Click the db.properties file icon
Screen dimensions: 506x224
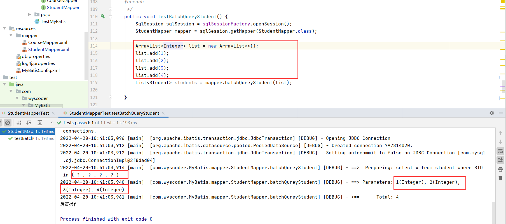18,56
